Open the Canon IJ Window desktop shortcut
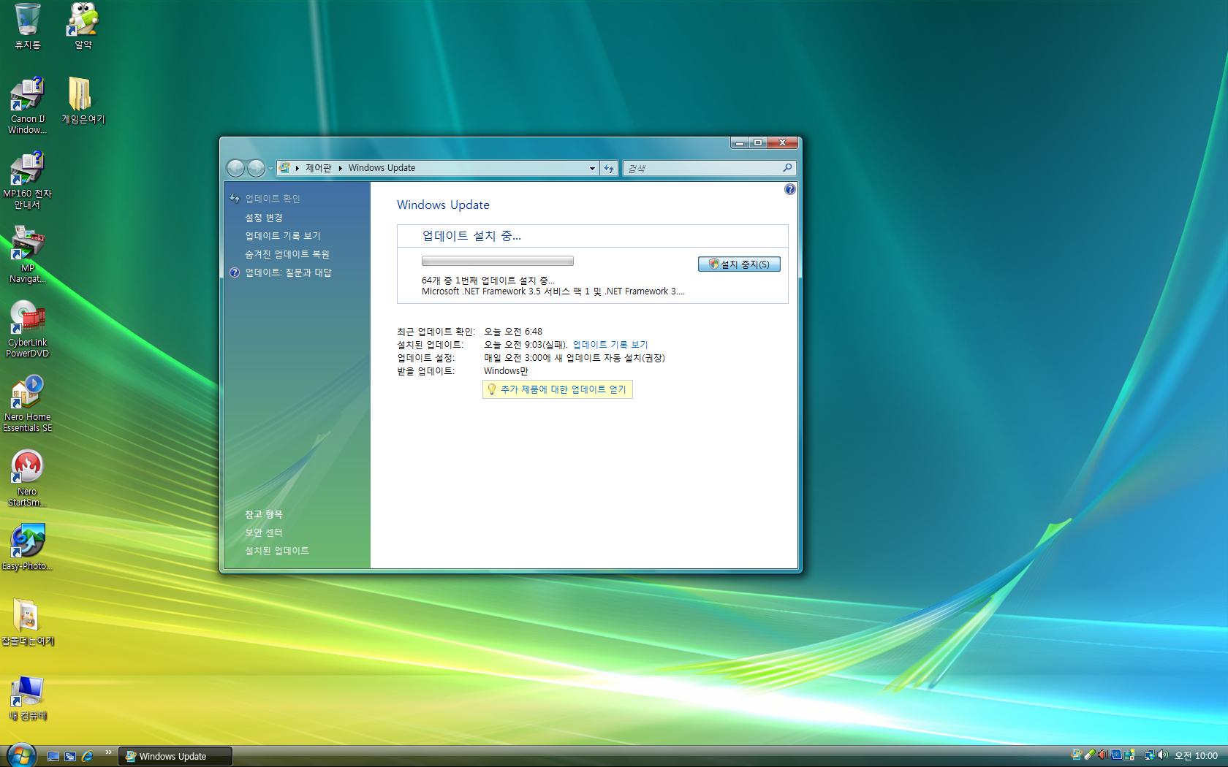Image resolution: width=1228 pixels, height=767 pixels. [x=28, y=105]
